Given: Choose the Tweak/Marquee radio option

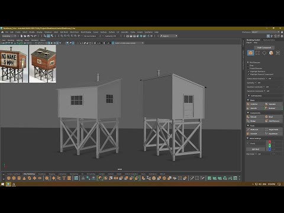Looking at the screenshot, I should [248, 68].
